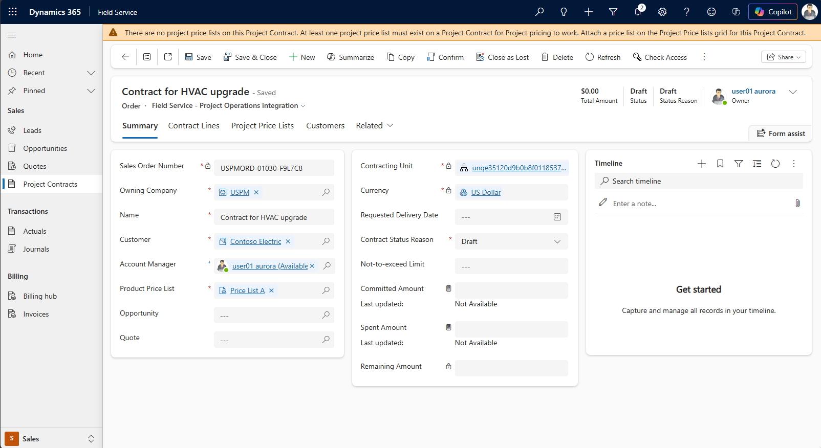Open the form selector dropdown chevron
Image resolution: width=821 pixels, height=448 pixels.
click(303, 106)
